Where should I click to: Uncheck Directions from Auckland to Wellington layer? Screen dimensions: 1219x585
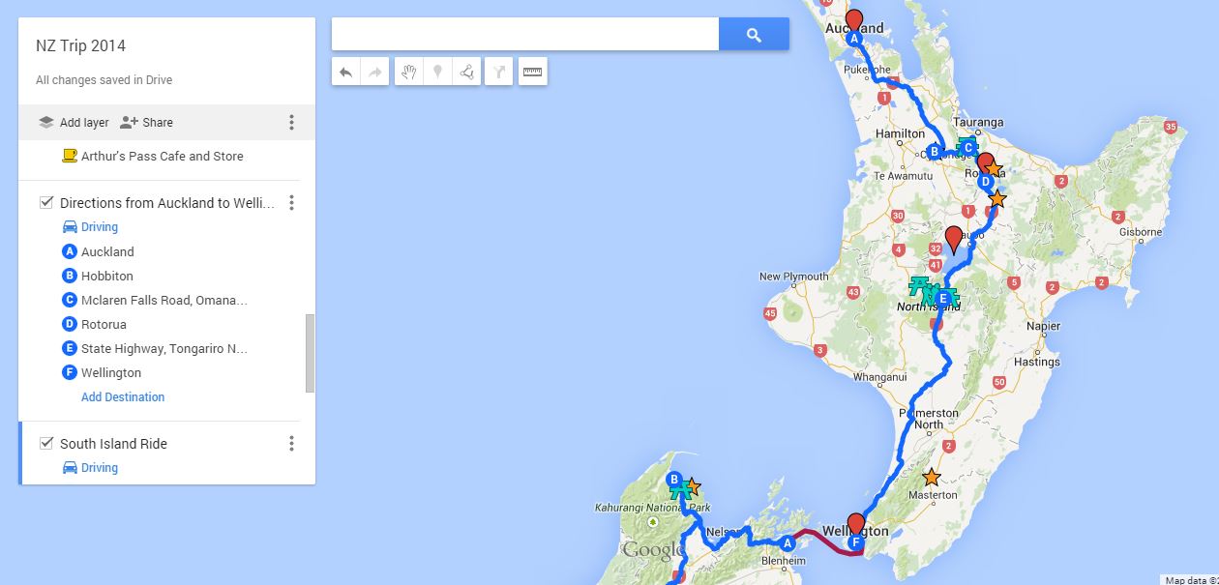pos(45,202)
